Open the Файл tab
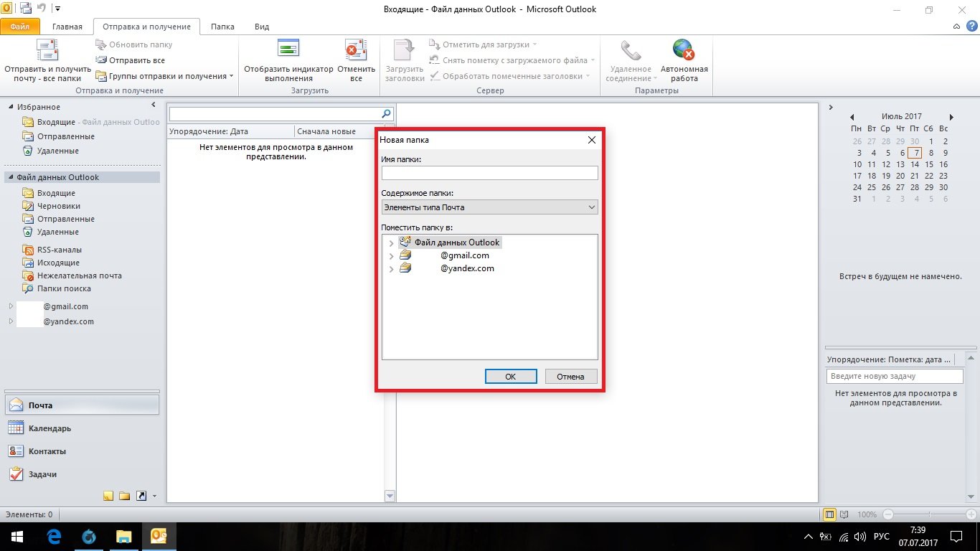980x551 pixels. 20,27
